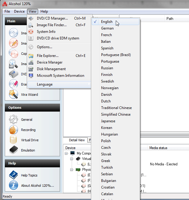Pick Catalan from the languages
Screen dimensions: 189x200
(x=115, y=194)
